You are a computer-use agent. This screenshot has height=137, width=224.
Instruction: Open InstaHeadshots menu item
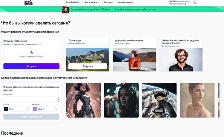click(x=73, y=2)
